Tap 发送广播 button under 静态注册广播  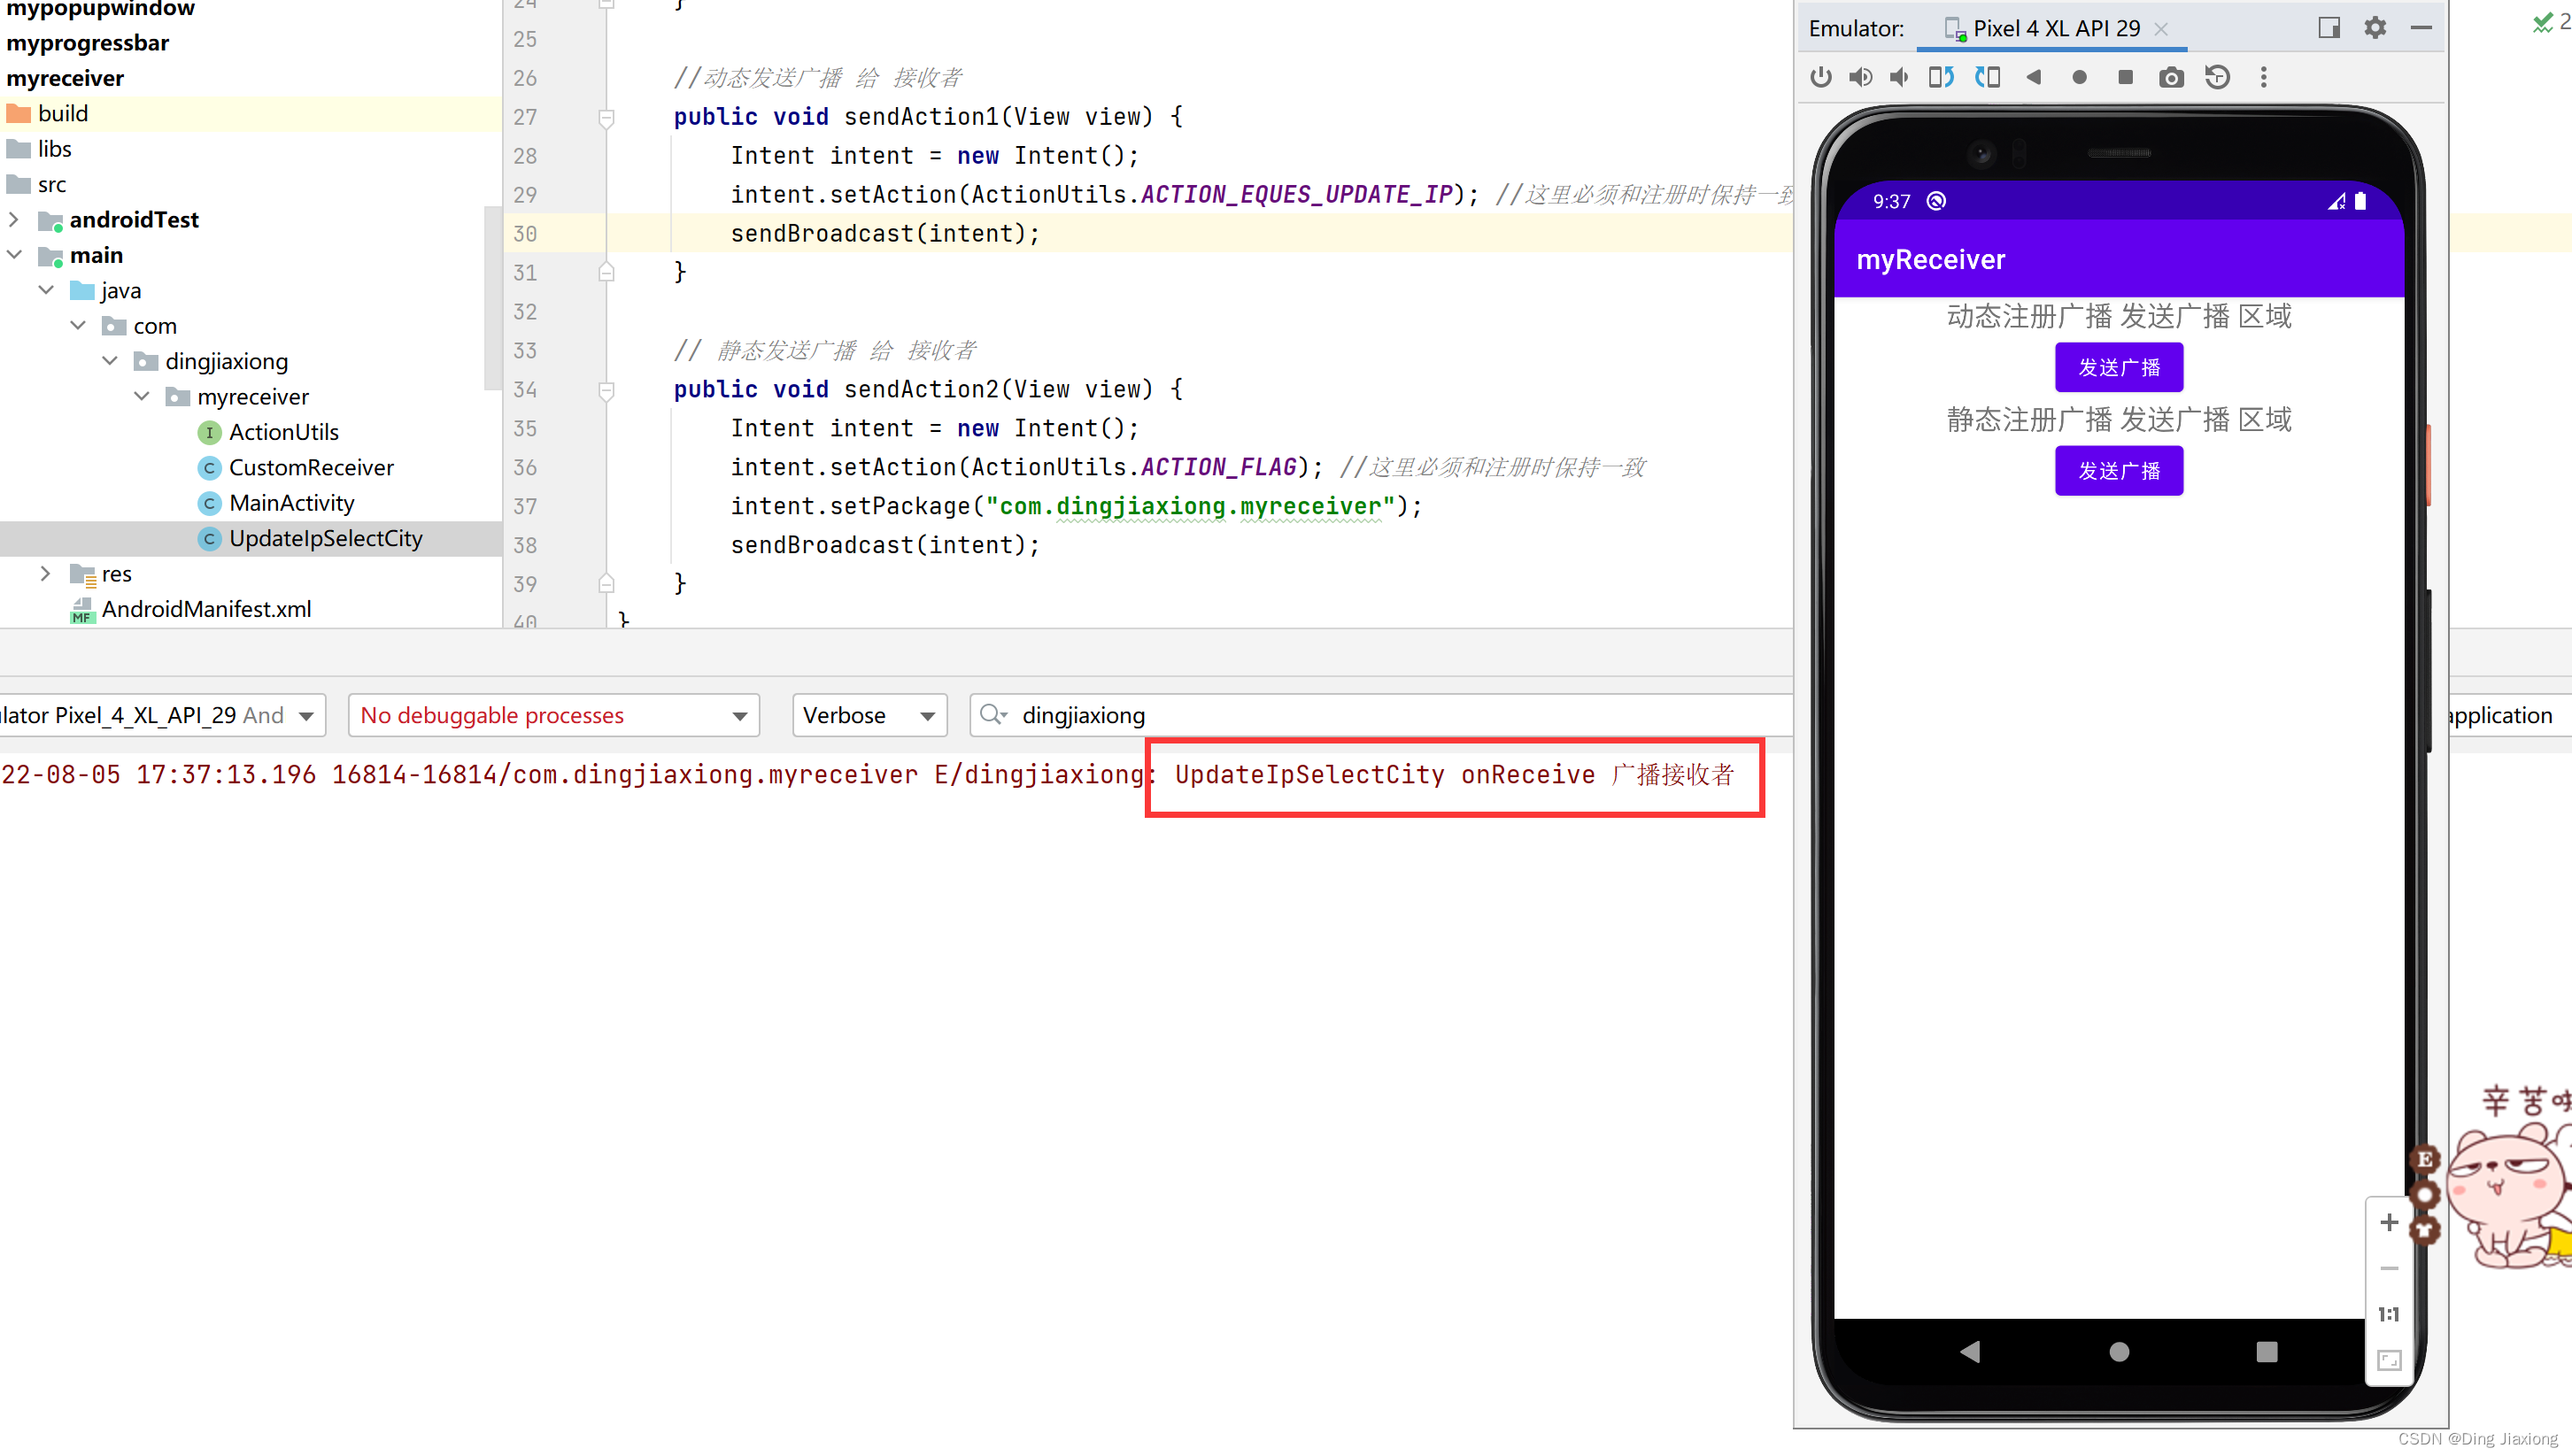click(2119, 470)
